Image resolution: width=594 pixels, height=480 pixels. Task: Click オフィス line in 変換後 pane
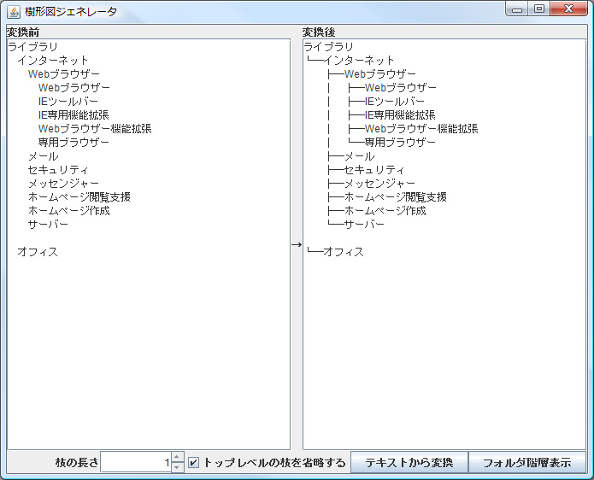click(x=344, y=252)
